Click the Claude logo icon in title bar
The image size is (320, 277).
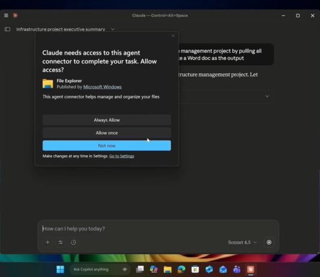[x=15, y=16]
